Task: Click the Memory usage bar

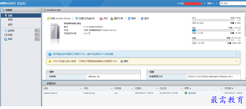Action: click(x=213, y=30)
